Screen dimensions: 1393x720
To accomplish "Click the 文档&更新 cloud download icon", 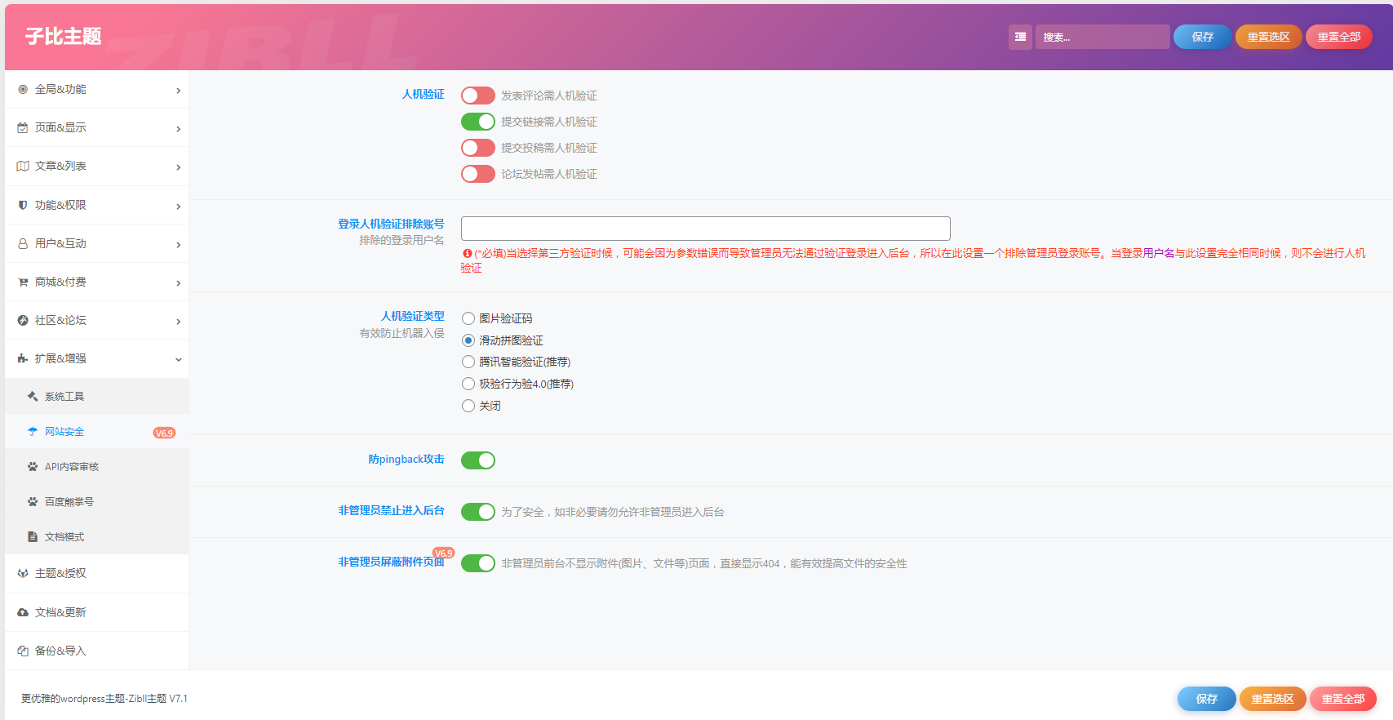I will click(x=23, y=612).
